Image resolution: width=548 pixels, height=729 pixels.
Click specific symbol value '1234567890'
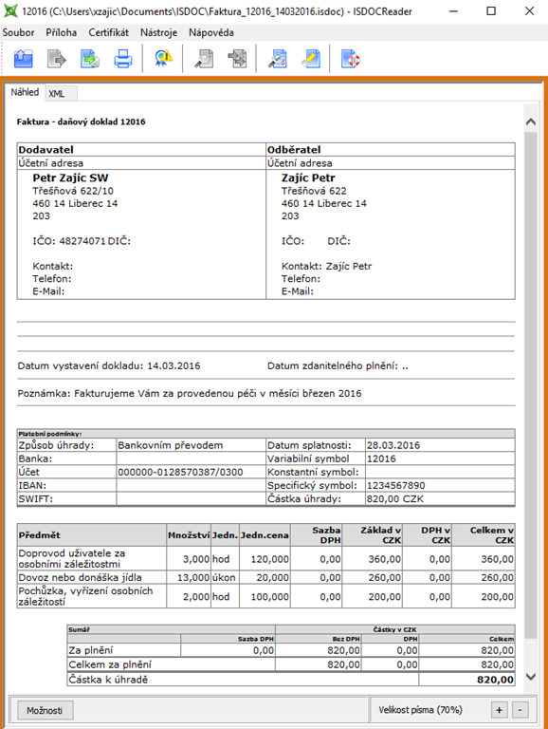tap(395, 485)
